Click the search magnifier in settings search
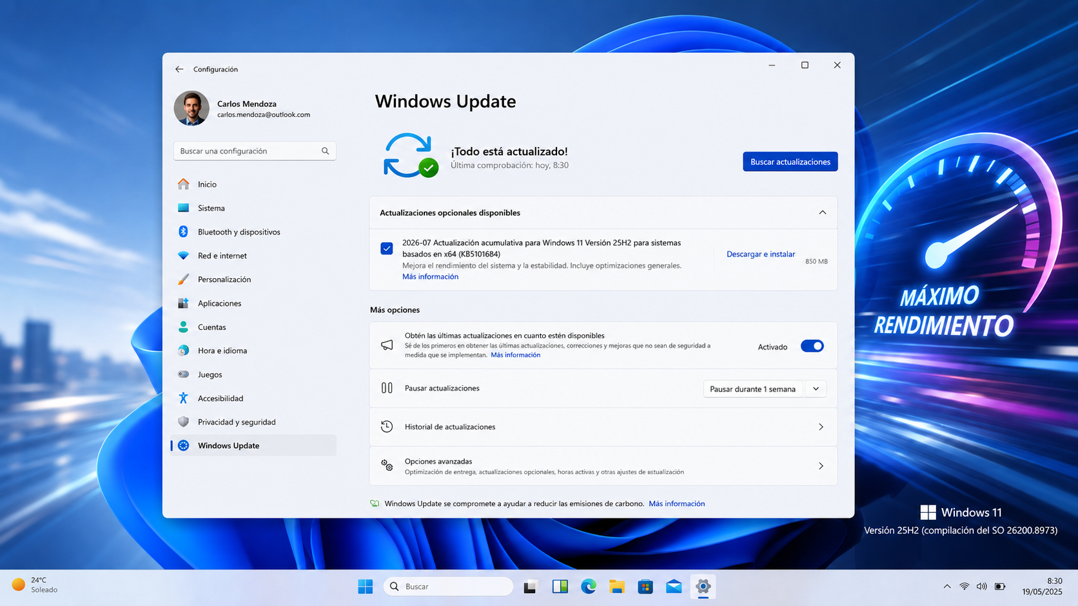Screen dimensions: 1078x606 point(325,151)
